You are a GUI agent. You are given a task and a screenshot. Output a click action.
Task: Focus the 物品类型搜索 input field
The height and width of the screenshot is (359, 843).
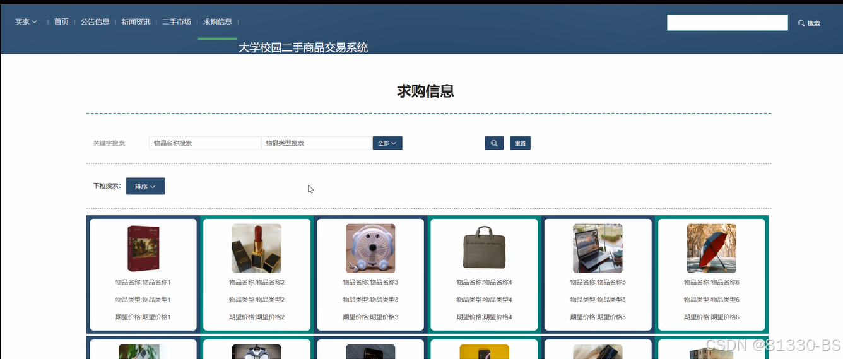(317, 143)
